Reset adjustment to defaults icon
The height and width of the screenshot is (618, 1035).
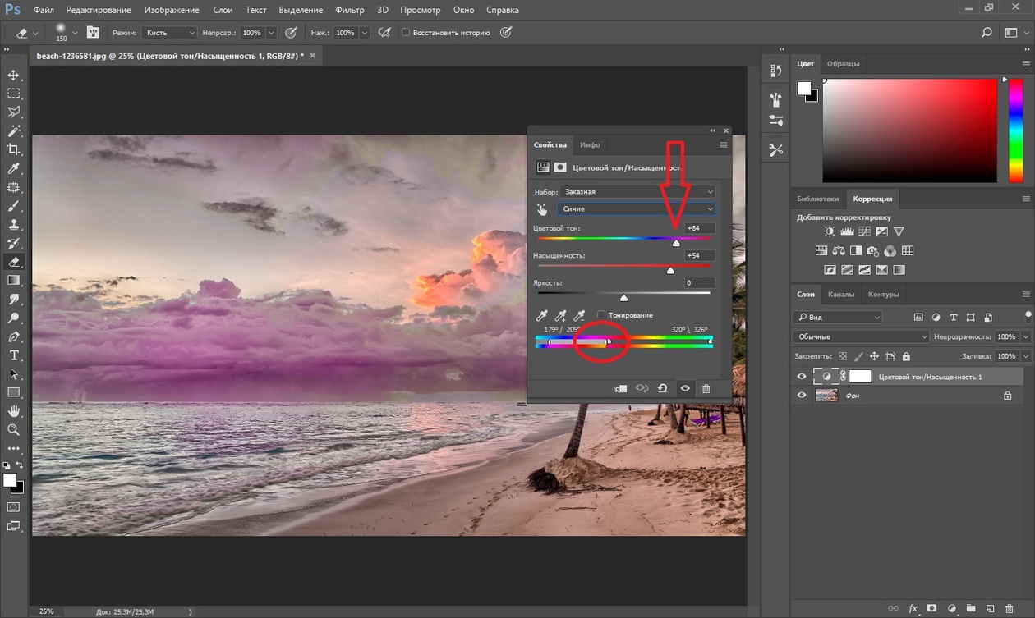(663, 389)
